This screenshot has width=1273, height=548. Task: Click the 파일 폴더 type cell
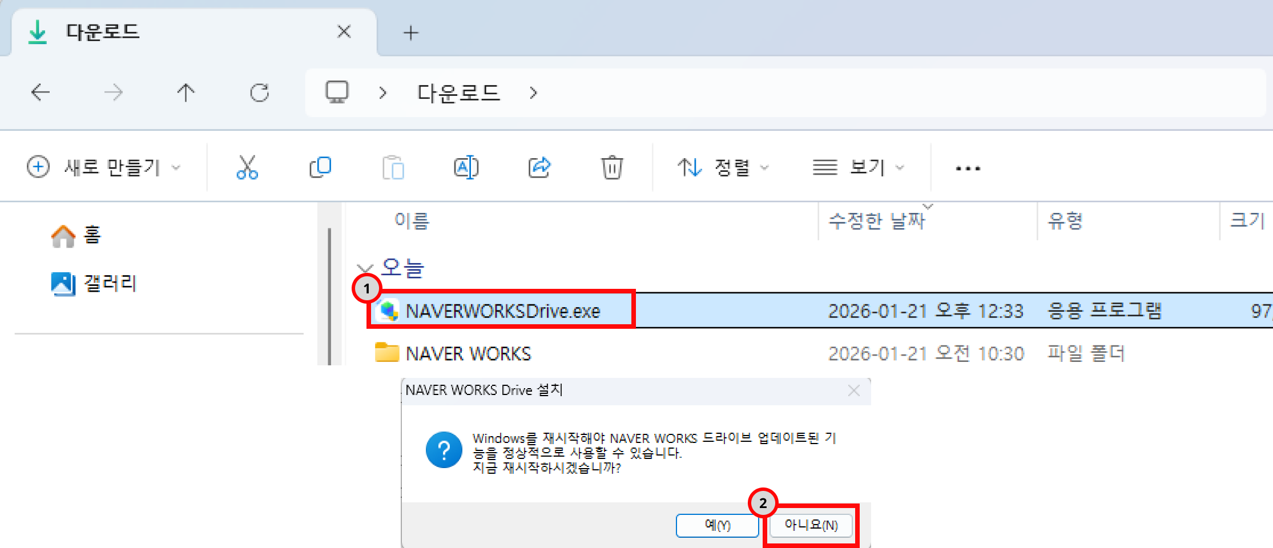point(1086,353)
